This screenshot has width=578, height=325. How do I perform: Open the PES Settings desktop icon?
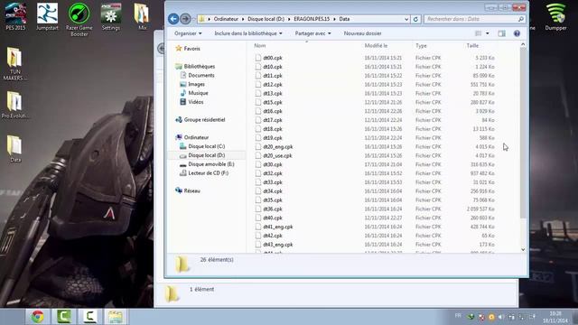(x=110, y=16)
